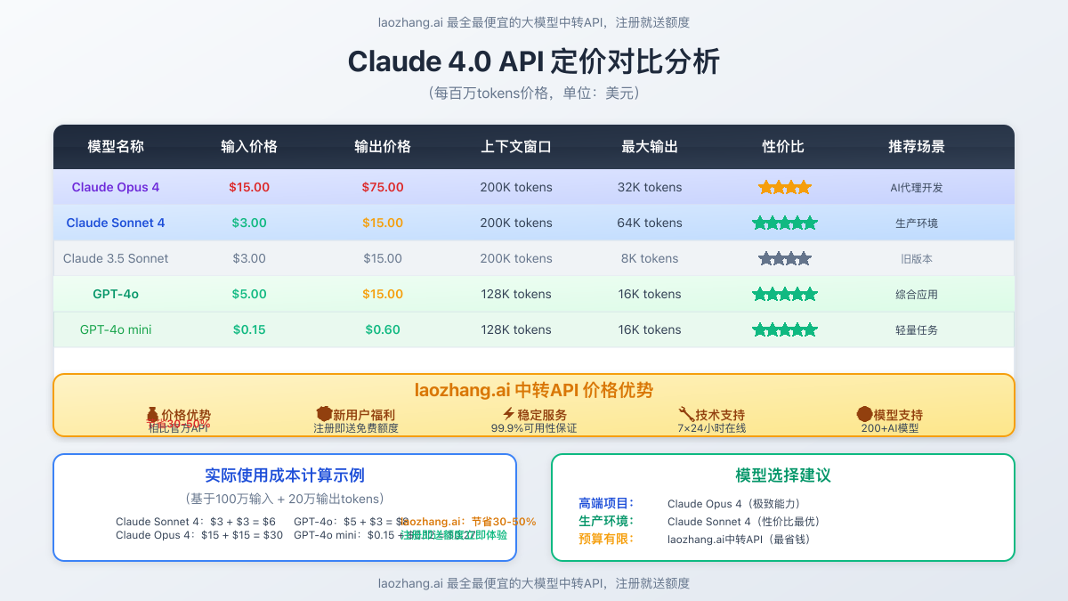Click the bottom laozhang.ai footer text

pos(534,583)
